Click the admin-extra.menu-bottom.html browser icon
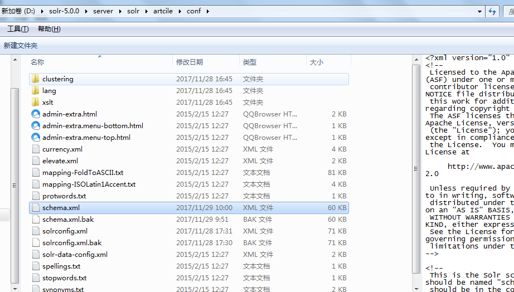 (x=36, y=126)
